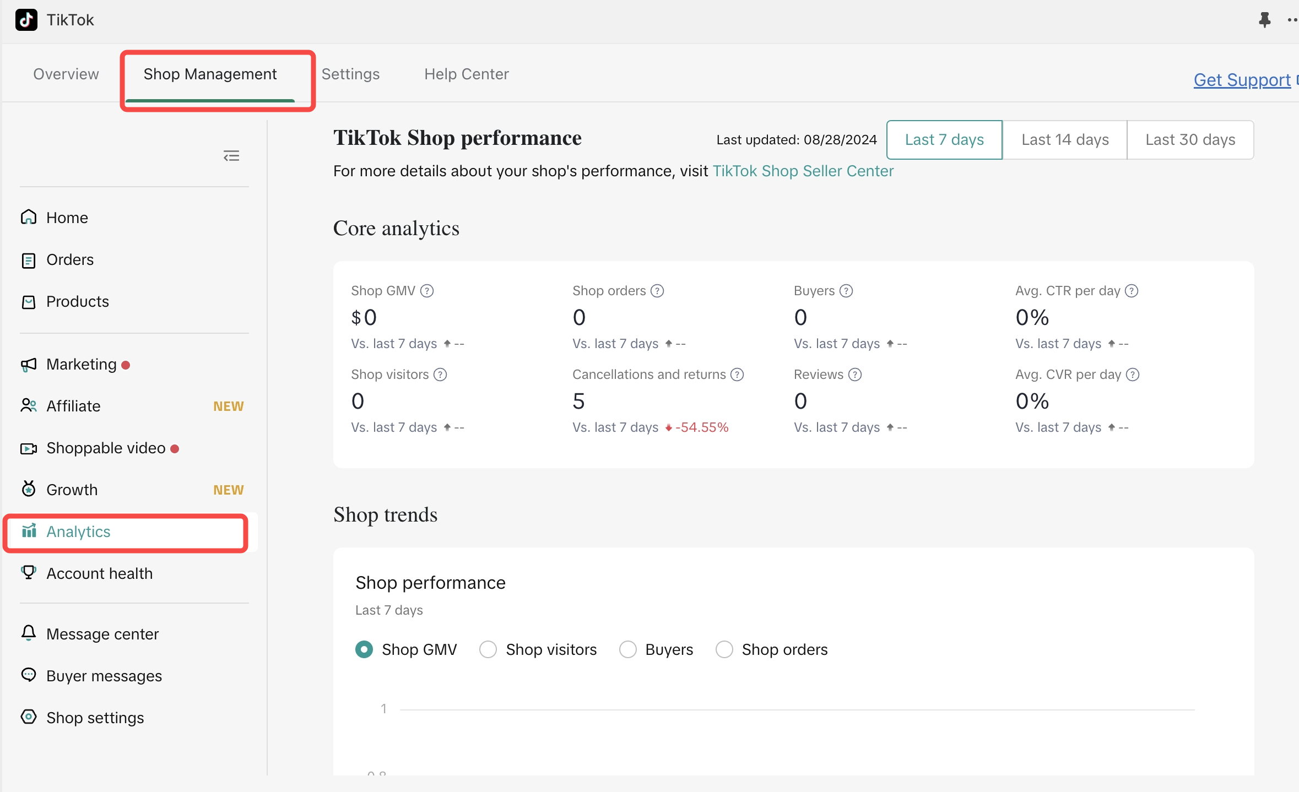Open Shop settings in sidebar
The height and width of the screenshot is (792, 1299).
pyautogui.click(x=95, y=718)
